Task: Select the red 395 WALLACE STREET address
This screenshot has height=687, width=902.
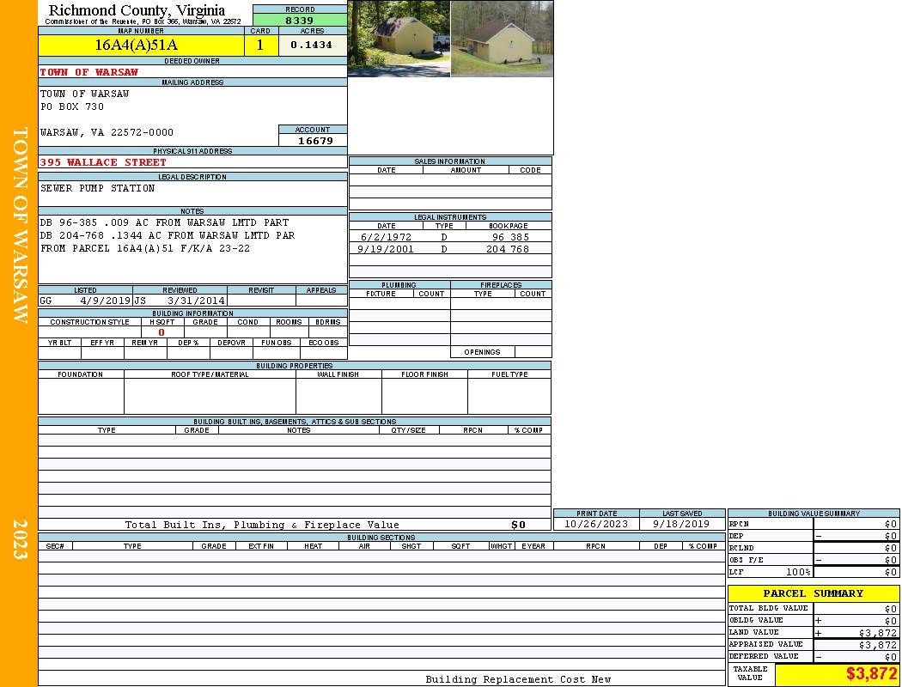Action: pyautogui.click(x=104, y=162)
